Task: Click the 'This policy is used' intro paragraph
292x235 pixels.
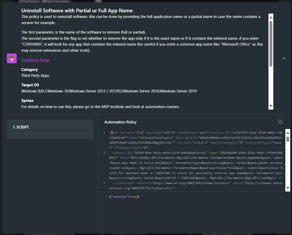Action: pos(141,19)
